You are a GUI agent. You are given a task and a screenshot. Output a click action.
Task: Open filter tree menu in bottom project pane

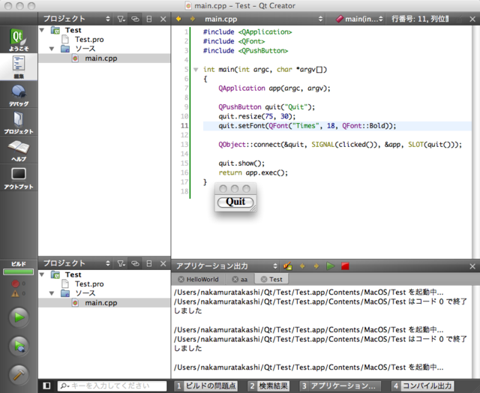coord(121,263)
